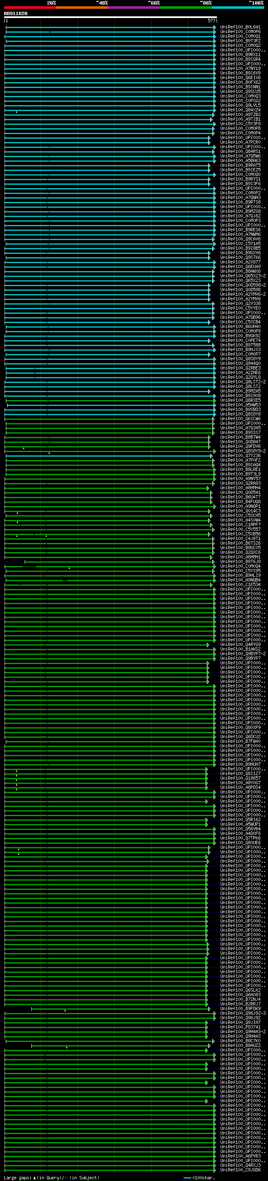Click the white query sequence bar
Image resolution: width=268 pixels, height=1181 pixels.
[111, 18]
